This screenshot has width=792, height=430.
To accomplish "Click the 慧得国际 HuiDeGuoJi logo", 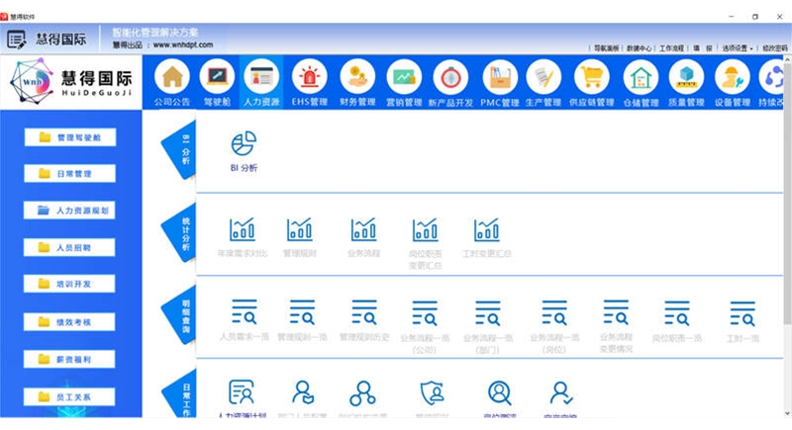I will point(70,82).
